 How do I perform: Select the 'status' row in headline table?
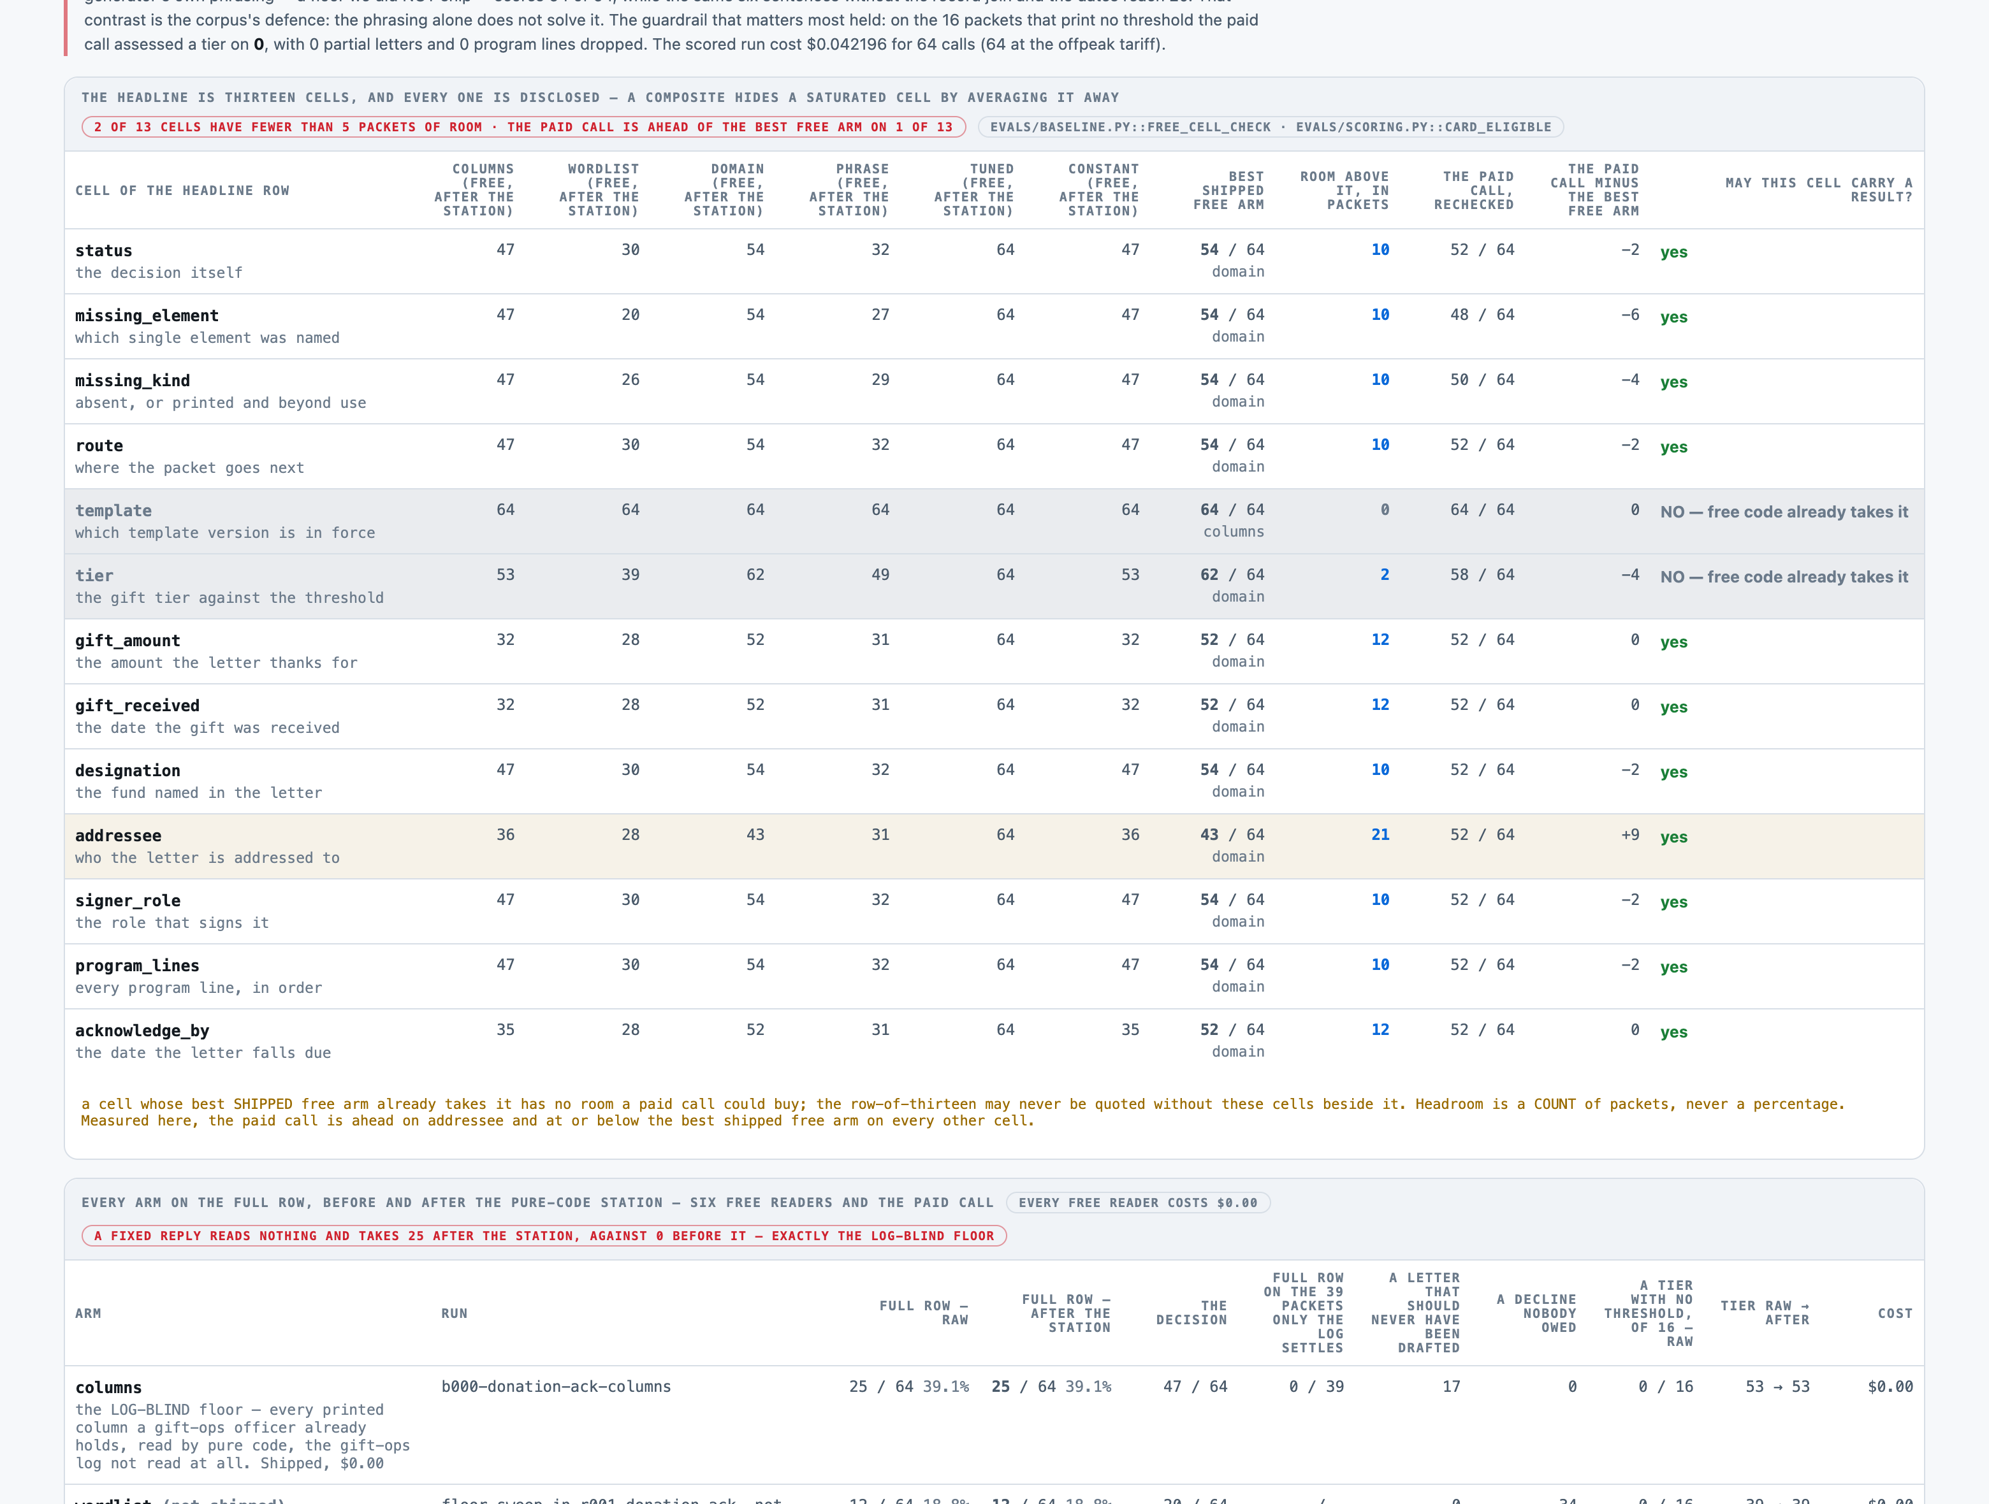[x=994, y=261]
